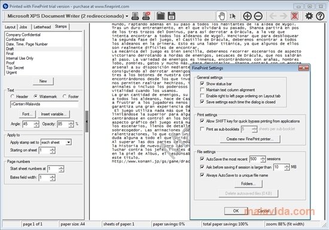Screen dimensions: 329x230
Task: Click the Opacity spinner arrows
Action: pyautogui.click(x=71, y=124)
